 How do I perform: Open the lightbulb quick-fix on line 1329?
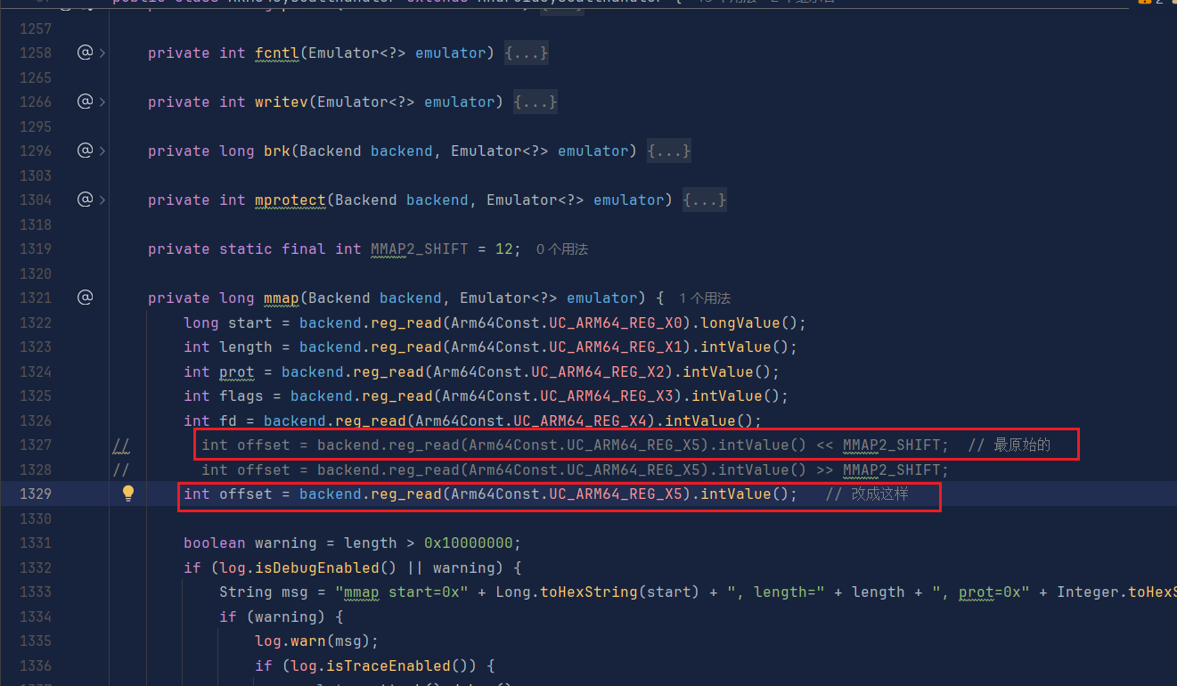[128, 493]
